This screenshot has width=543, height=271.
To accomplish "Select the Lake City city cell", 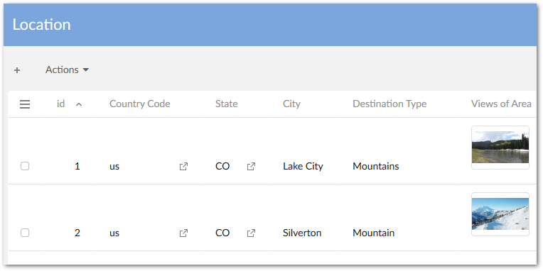I will pos(303,166).
